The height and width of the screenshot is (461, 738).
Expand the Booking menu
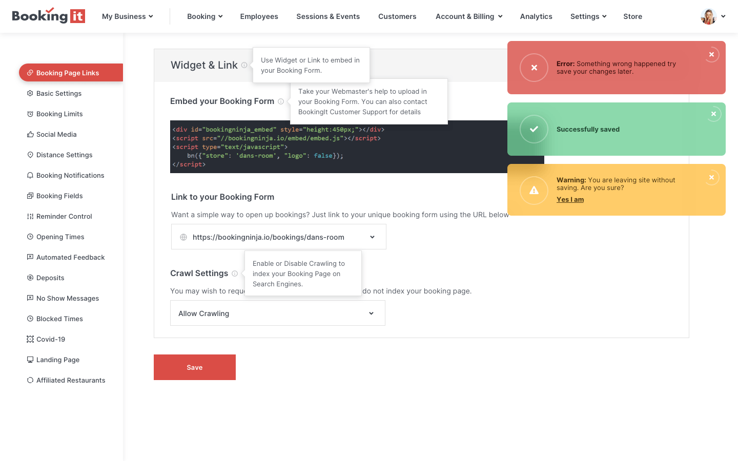pos(205,16)
